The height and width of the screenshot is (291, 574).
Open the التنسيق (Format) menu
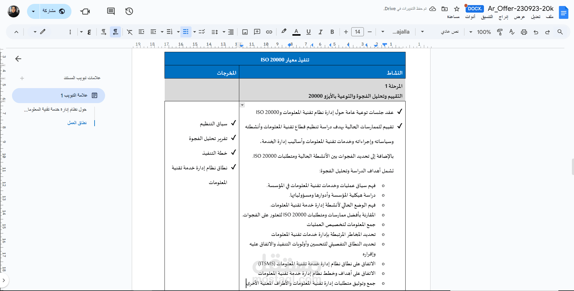coord(487,17)
